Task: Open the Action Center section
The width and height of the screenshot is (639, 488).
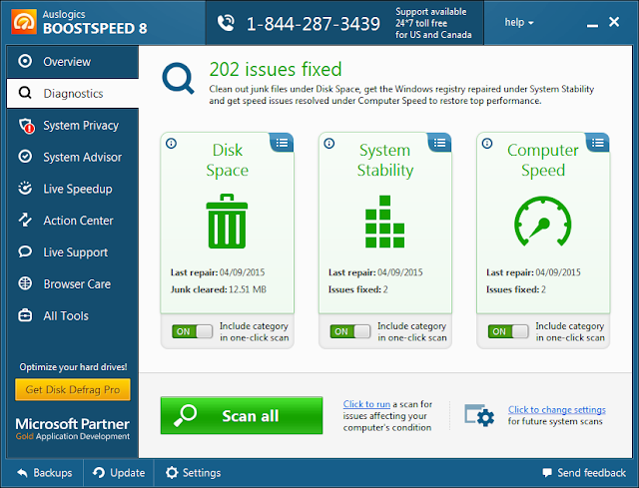Action: (73, 221)
